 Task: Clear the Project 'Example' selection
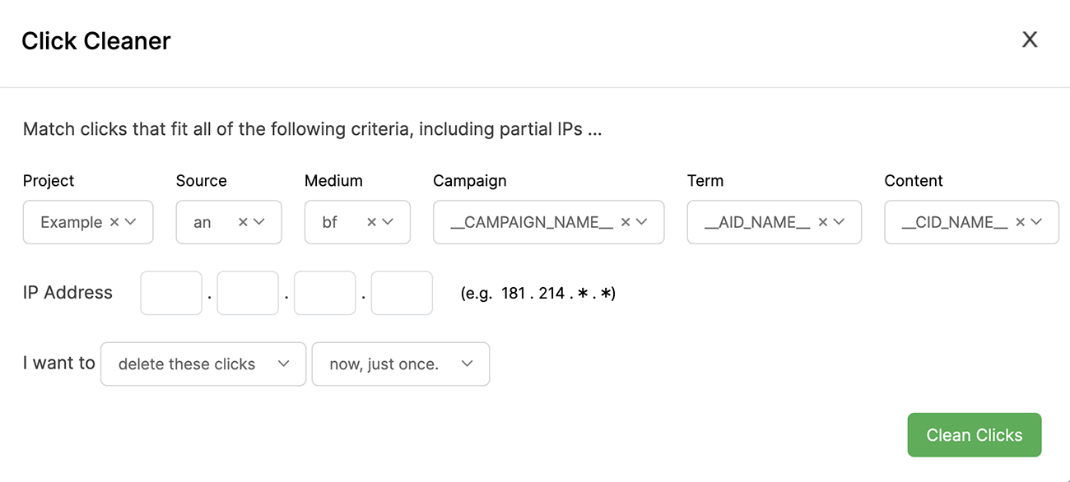click(x=114, y=222)
